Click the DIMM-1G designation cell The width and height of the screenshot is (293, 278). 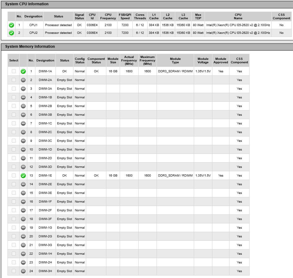click(x=45, y=228)
